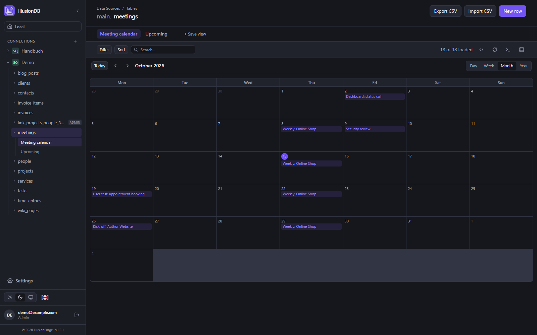Refresh the loaded rows
This screenshot has height=335, width=537.
pos(495,50)
